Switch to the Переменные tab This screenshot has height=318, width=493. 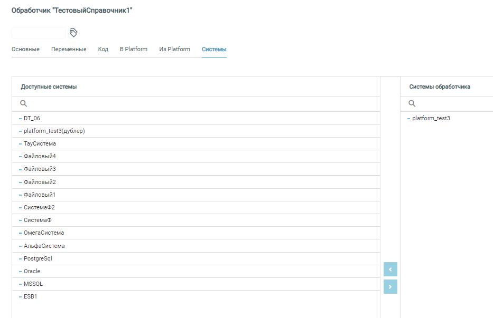coord(69,50)
